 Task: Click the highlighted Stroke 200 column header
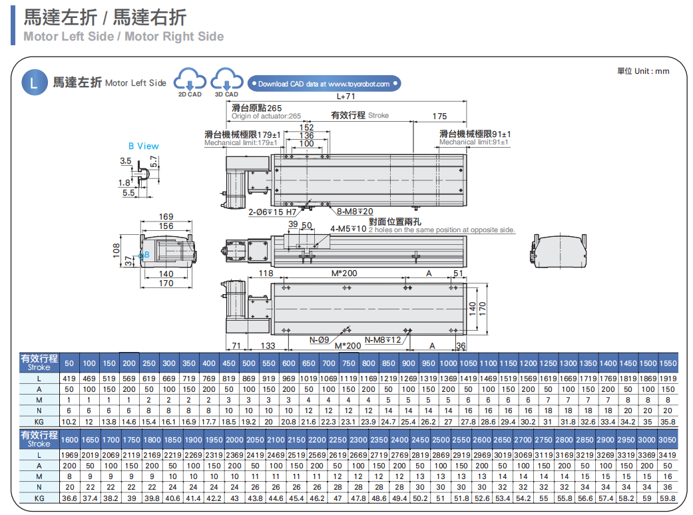129,363
